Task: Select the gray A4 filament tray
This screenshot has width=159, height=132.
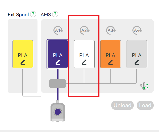Action: pos(137,54)
